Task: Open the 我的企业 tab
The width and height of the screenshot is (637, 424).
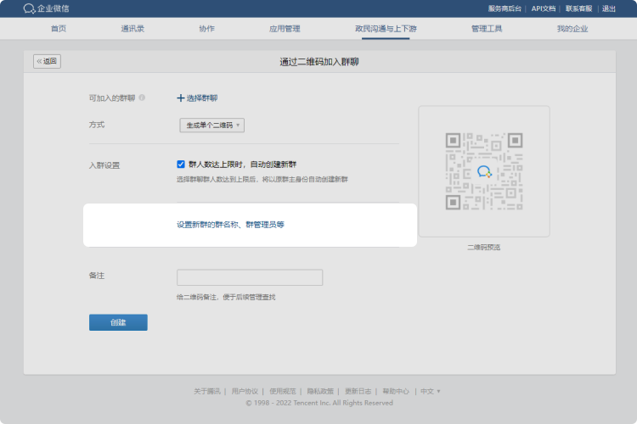Action: [x=572, y=28]
